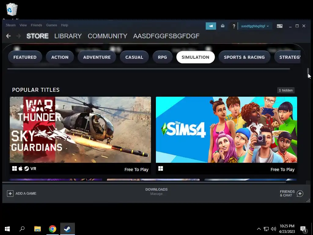Select the STRATEGY category pill
The image size is (313, 235).
tap(287, 57)
